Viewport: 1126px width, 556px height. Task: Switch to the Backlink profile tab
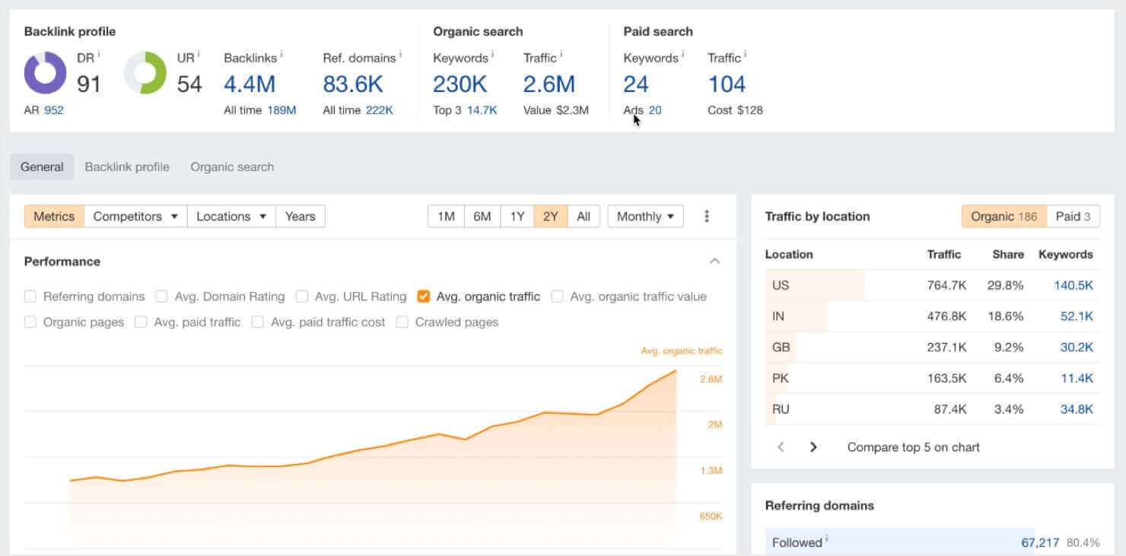tap(126, 167)
